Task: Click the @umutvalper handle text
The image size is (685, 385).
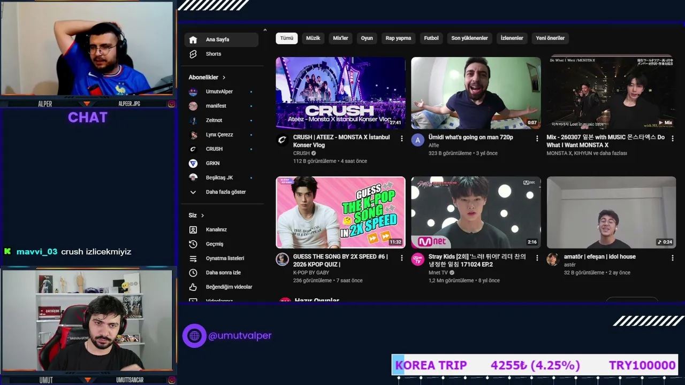Action: 240,336
